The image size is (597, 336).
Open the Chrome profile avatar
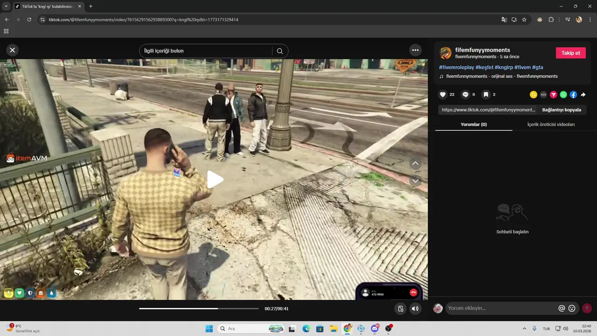579,20
